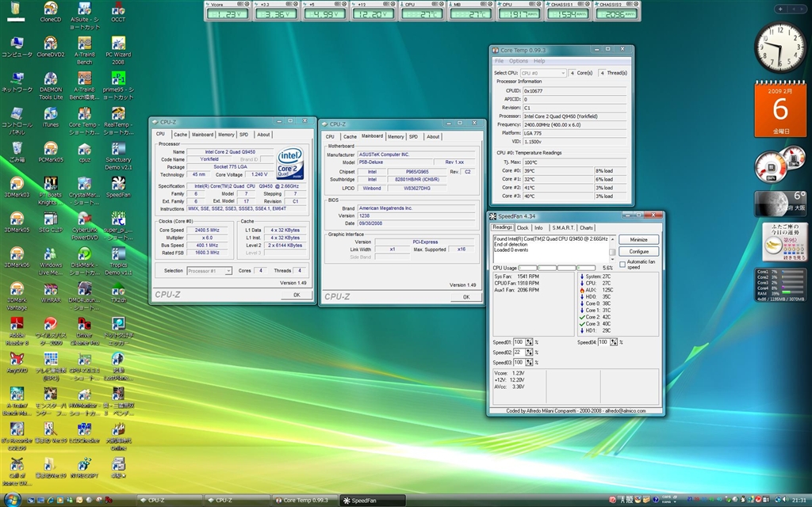Image resolution: width=812 pixels, height=507 pixels.
Task: Click OK in the left CPU-Z window
Action: tap(297, 295)
